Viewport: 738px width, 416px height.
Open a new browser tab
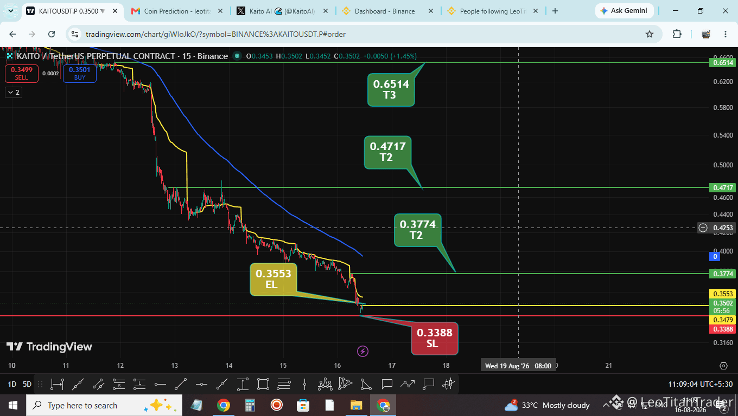point(555,11)
